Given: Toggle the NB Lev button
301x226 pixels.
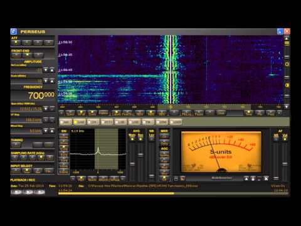Looking at the screenshot, I should pos(151,138).
